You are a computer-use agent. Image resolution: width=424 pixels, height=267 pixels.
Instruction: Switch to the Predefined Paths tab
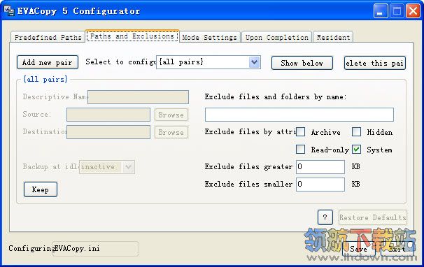(48, 37)
